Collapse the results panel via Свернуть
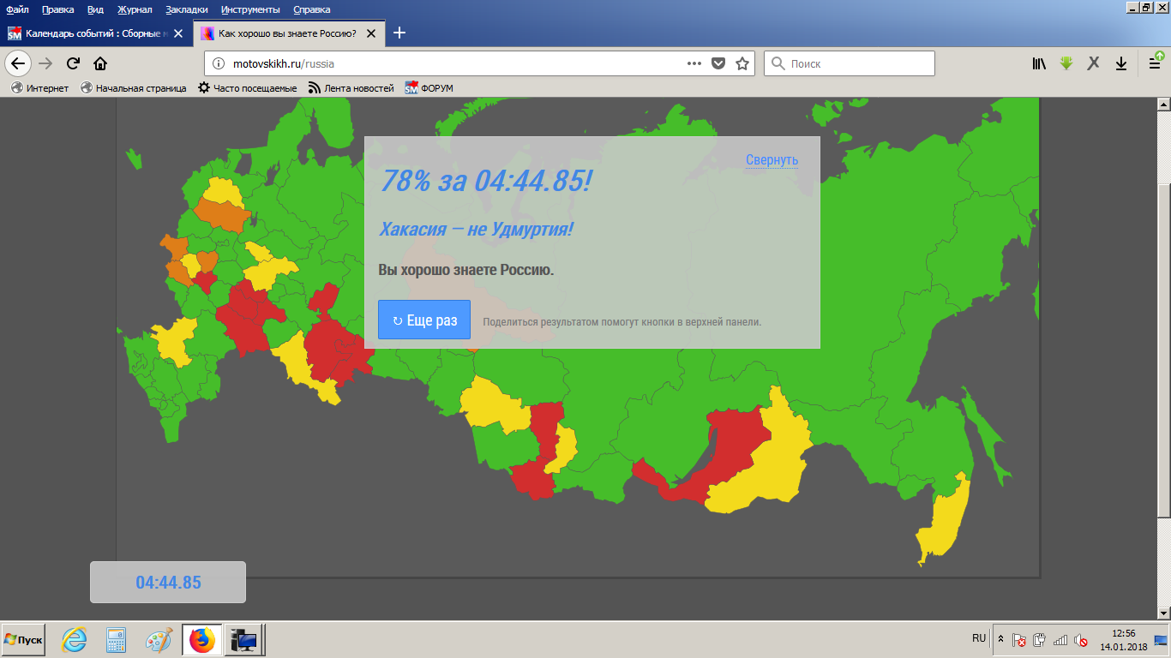 [x=772, y=159]
